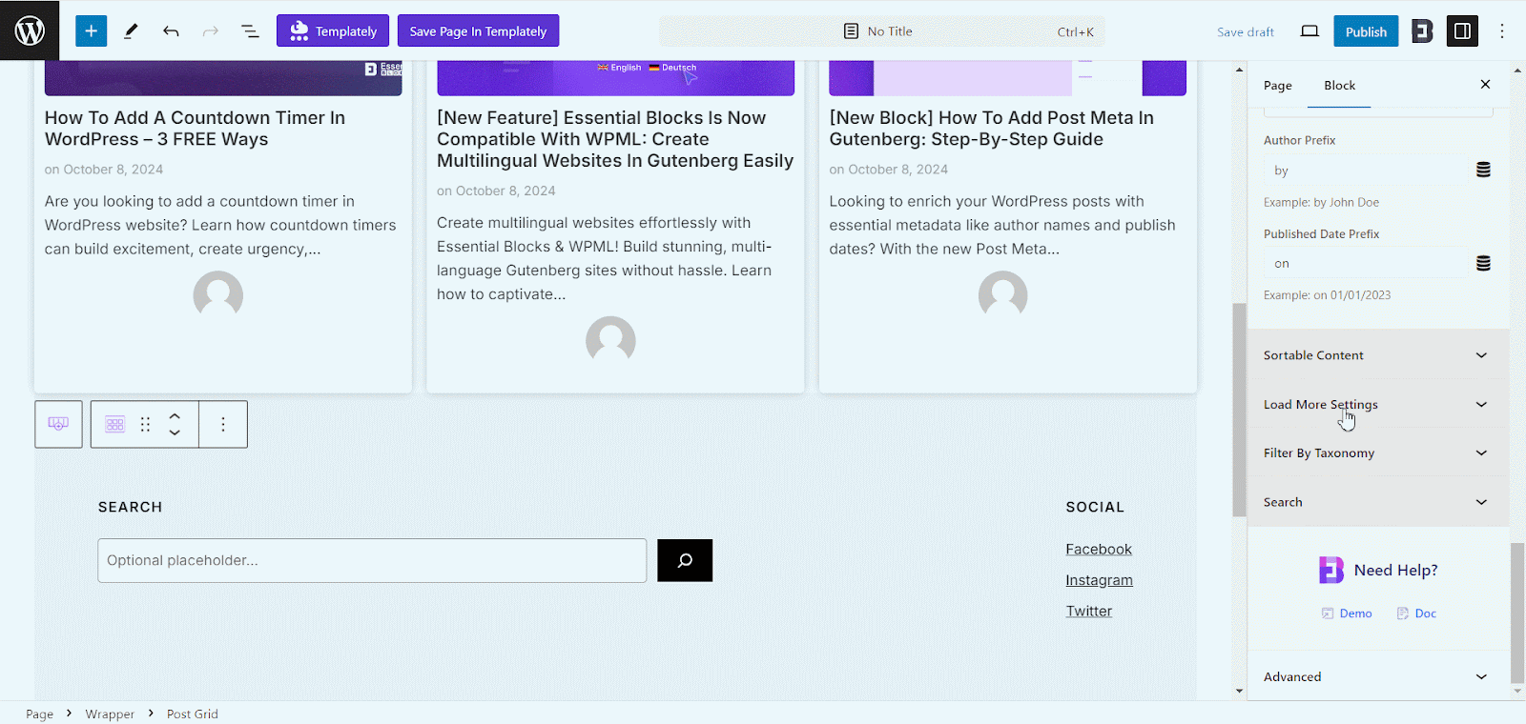Viewport: 1526px width, 724px height.
Task: Select the Post Meta post thumbnail
Action: tap(1007, 78)
